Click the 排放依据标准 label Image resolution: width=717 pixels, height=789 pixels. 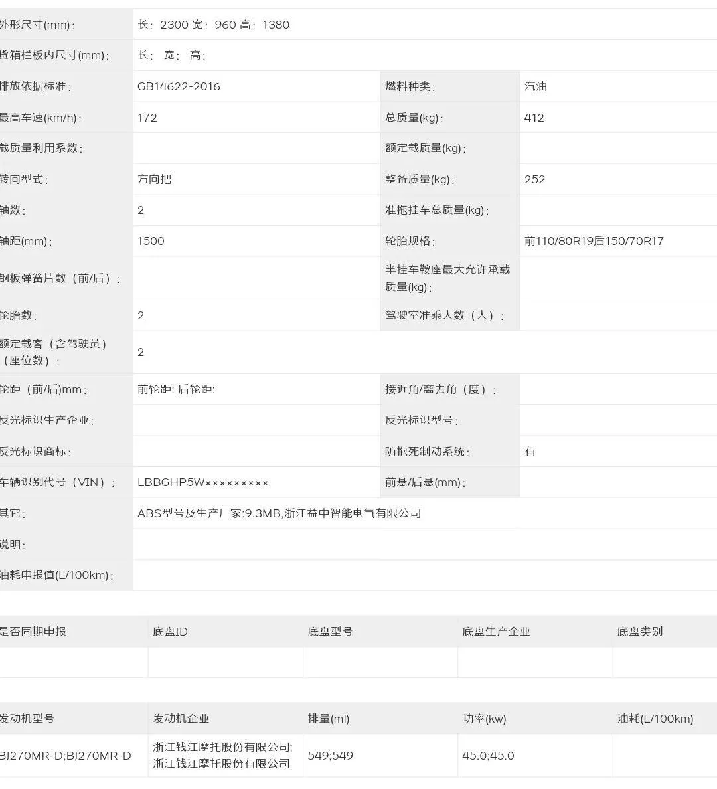pyautogui.click(x=35, y=86)
